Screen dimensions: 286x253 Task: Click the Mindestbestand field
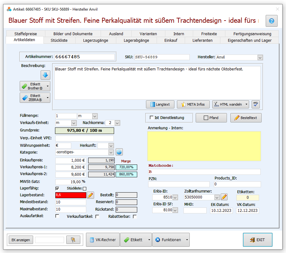click(x=71, y=202)
